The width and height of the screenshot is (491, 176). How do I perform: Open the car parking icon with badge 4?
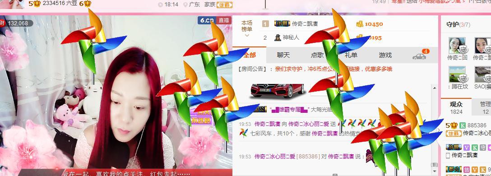tap(419, 56)
